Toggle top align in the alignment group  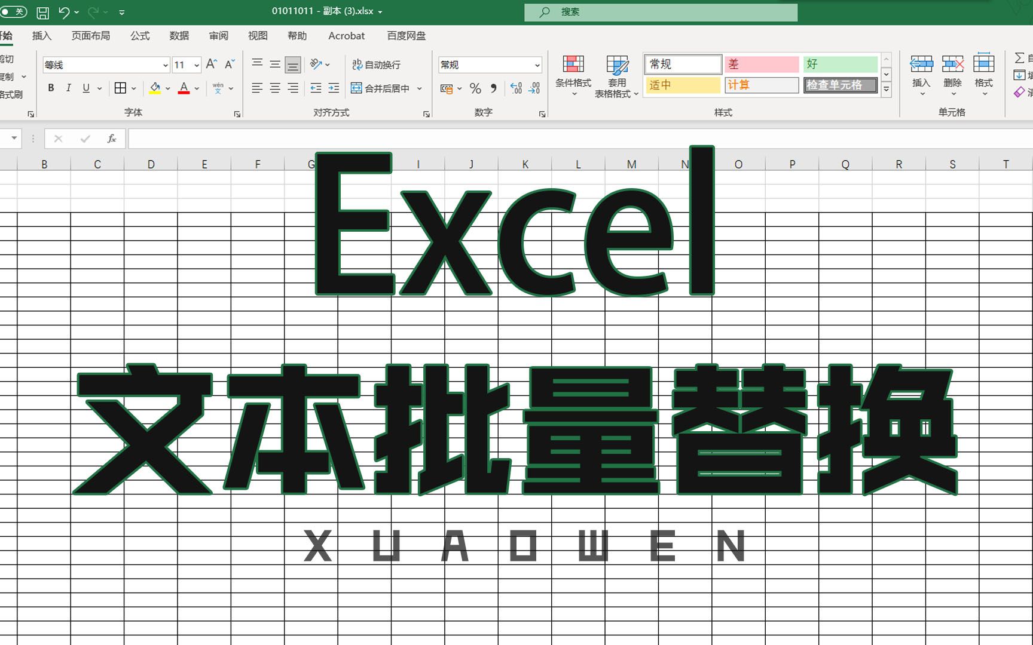(257, 64)
